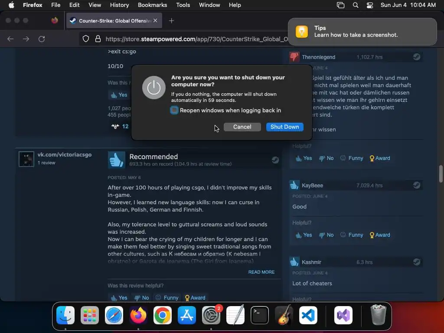This screenshot has height=333, width=444.
Task: Show site security padlock info
Action: (x=98, y=39)
